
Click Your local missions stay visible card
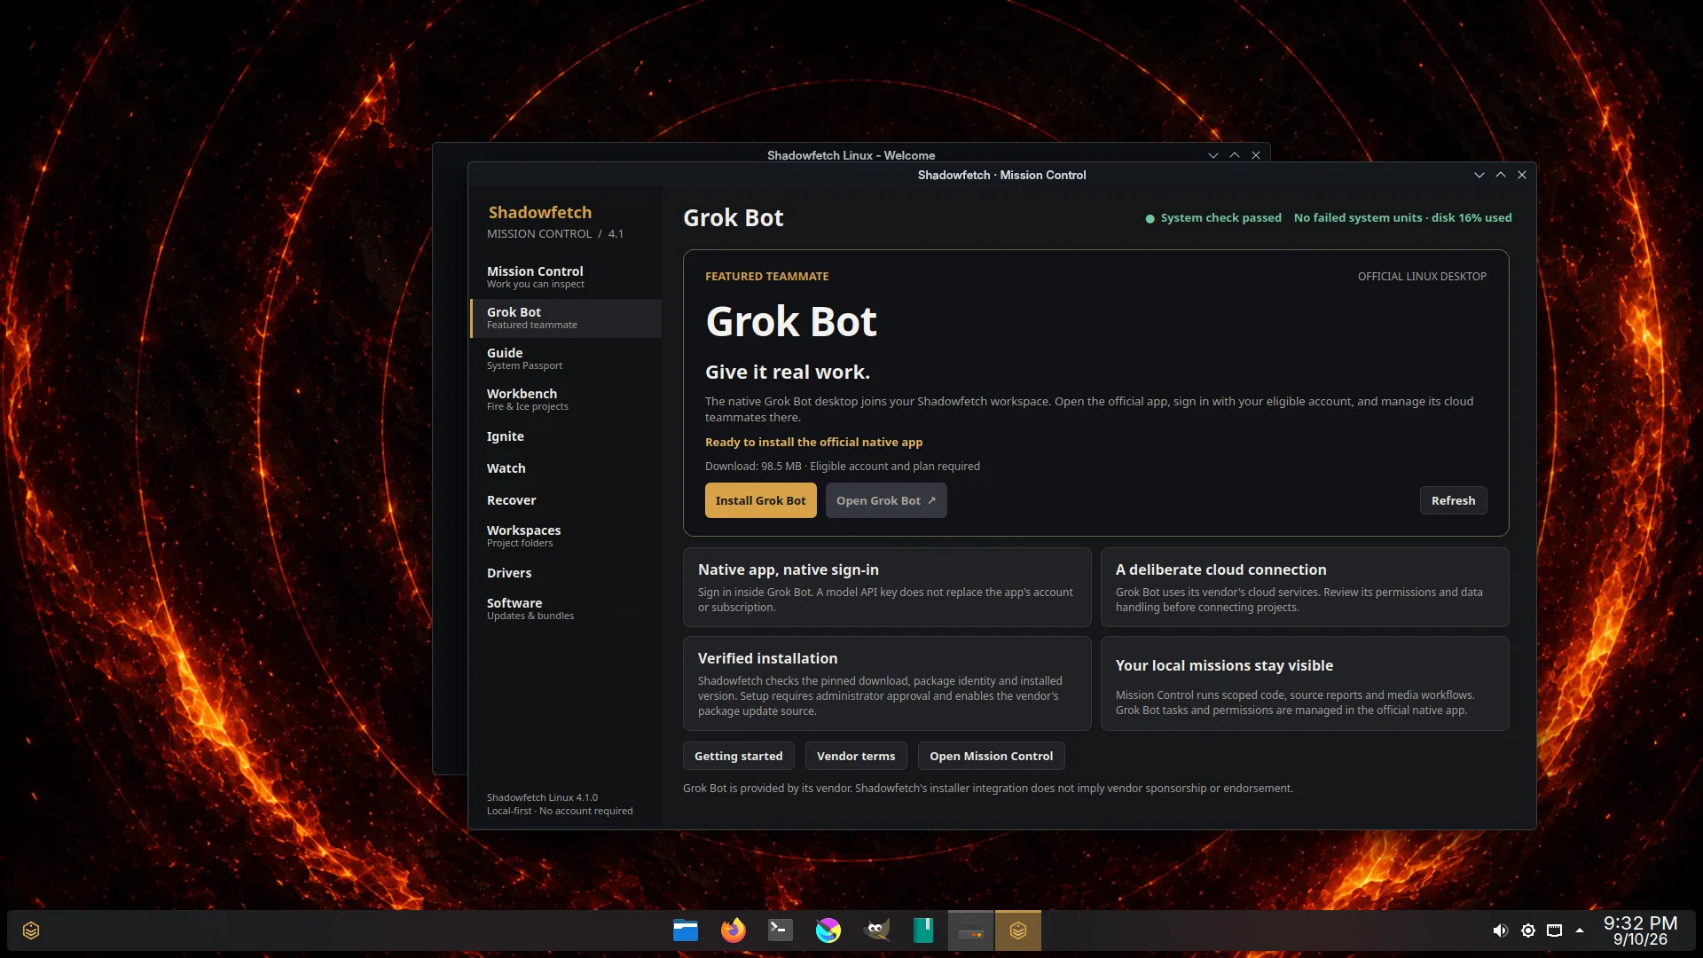pyautogui.click(x=1305, y=683)
